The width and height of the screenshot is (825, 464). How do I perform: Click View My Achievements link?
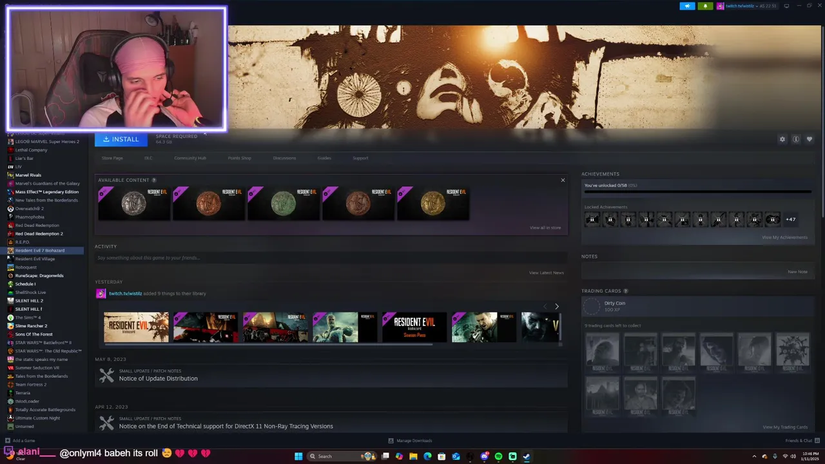[784, 237]
